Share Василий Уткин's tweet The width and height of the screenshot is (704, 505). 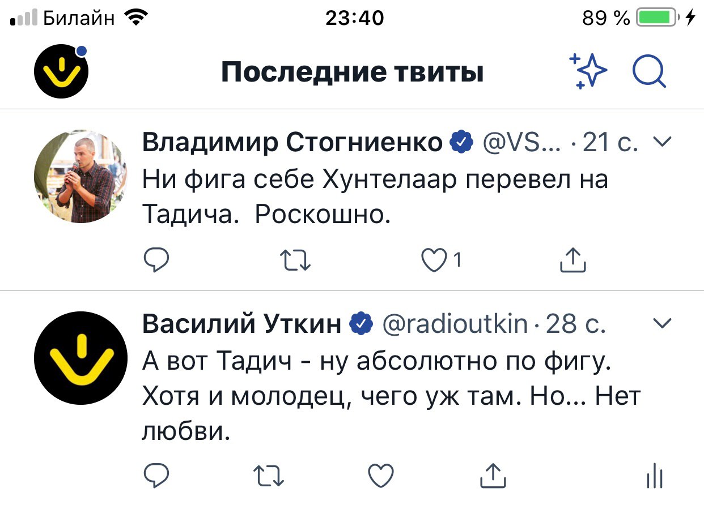[x=492, y=476]
